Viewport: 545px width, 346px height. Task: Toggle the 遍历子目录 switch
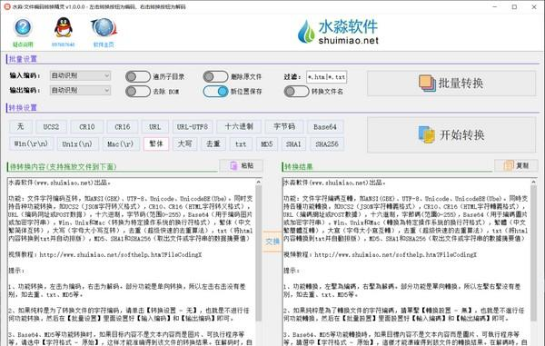(x=138, y=76)
